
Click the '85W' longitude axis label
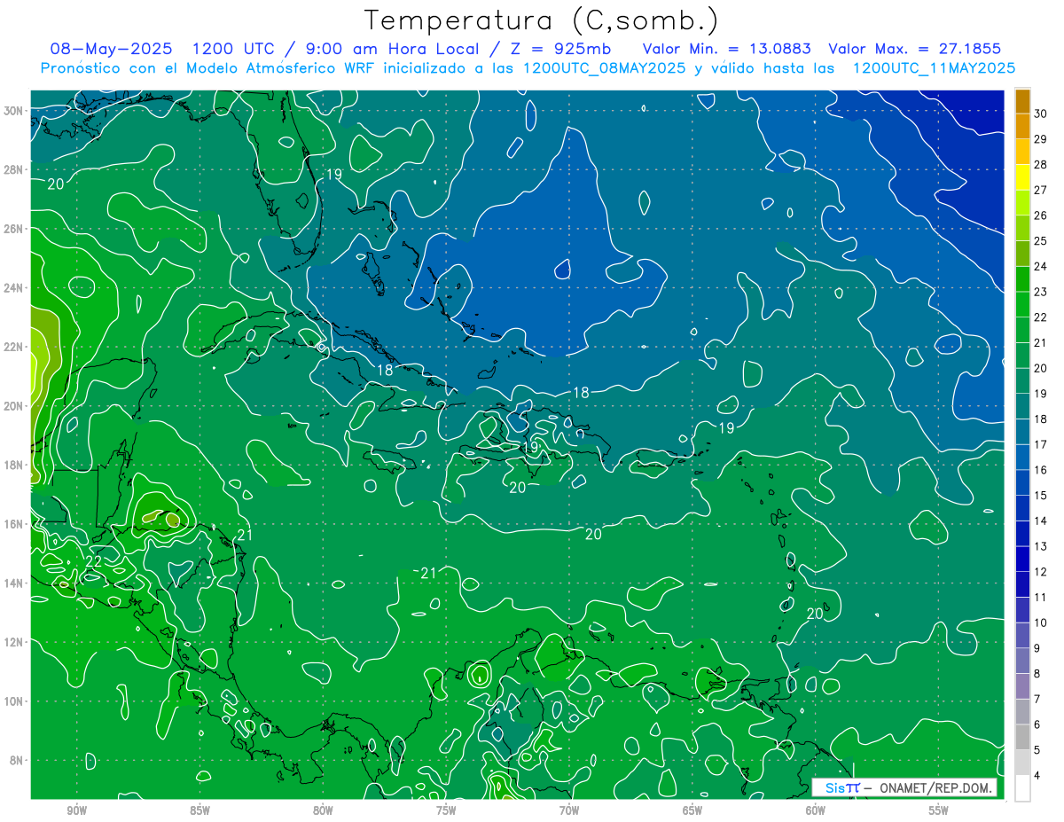tap(199, 810)
